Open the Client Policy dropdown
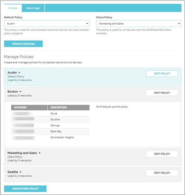Screen dimensions: 185x195 138,24
